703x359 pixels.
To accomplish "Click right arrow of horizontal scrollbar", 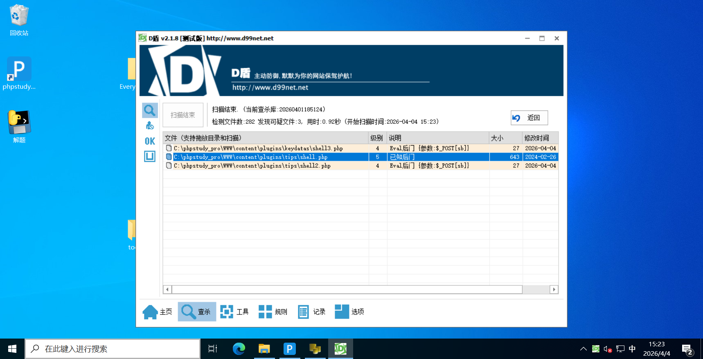I will click(x=554, y=289).
